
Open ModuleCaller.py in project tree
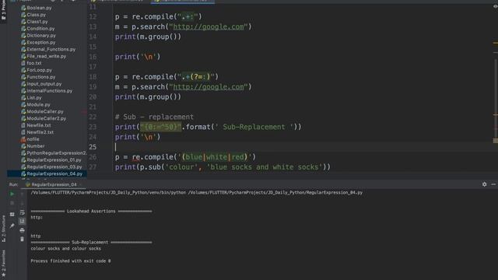pos(45,111)
